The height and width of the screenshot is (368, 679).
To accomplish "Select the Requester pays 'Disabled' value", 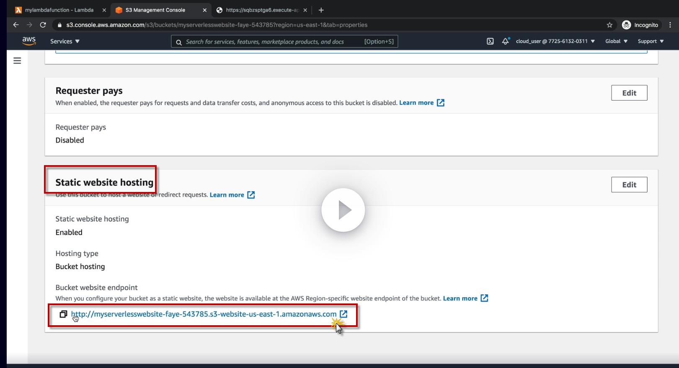I will point(70,140).
